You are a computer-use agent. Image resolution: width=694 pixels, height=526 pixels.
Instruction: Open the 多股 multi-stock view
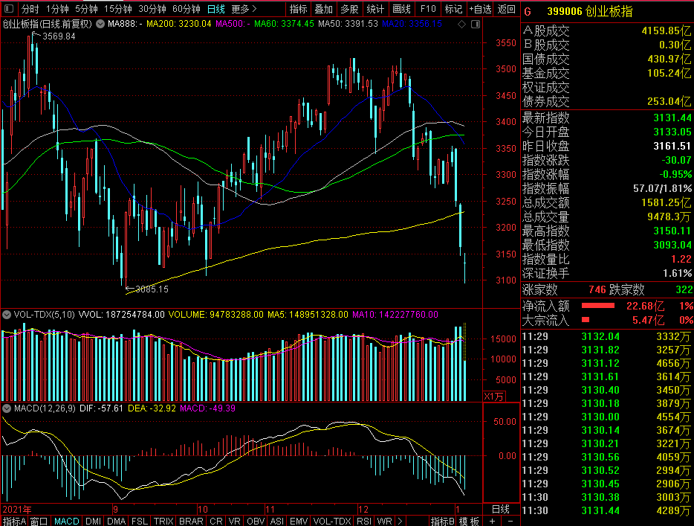349,9
